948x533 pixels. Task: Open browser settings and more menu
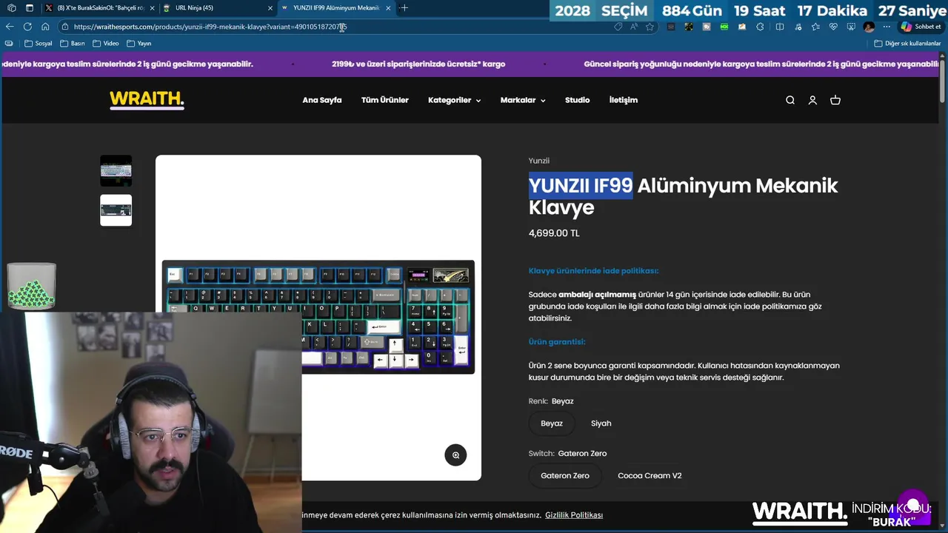887,27
